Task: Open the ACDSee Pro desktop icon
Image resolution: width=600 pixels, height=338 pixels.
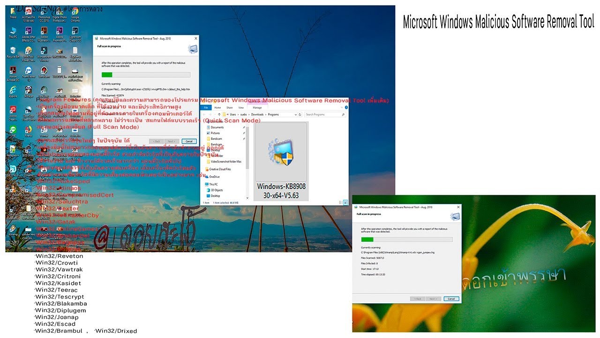Action: pyautogui.click(x=28, y=15)
